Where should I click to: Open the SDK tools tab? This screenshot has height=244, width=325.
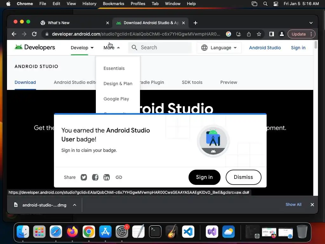coord(192,82)
